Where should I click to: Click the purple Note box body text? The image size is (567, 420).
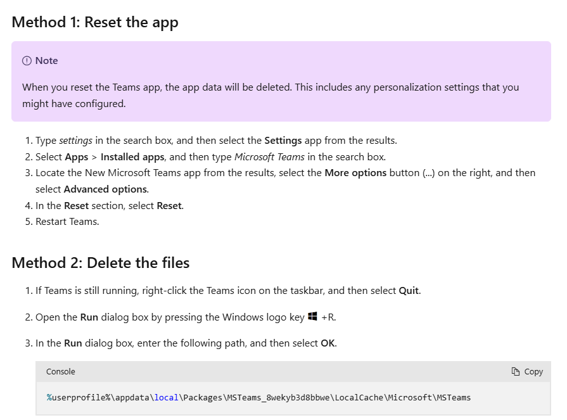coord(271,96)
